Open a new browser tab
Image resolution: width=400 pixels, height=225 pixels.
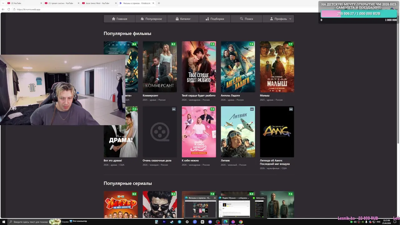pos(159,3)
